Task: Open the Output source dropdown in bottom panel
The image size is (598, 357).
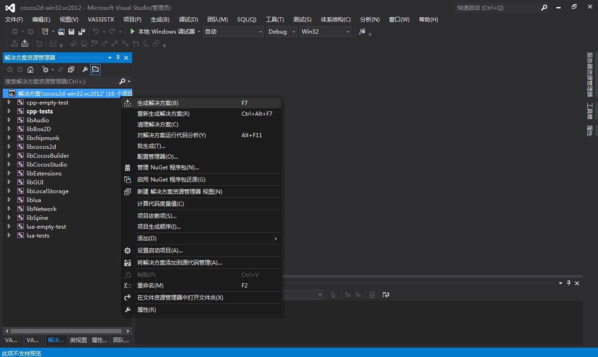Action: [x=320, y=294]
